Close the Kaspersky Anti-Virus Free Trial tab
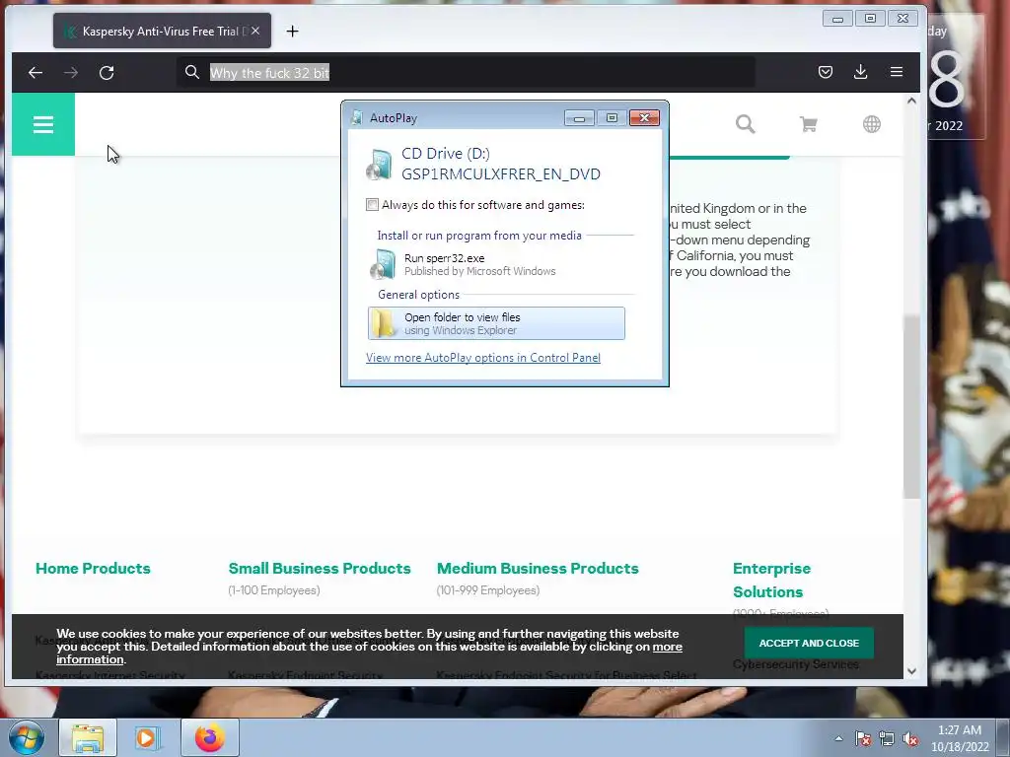1010x757 pixels. click(x=255, y=31)
